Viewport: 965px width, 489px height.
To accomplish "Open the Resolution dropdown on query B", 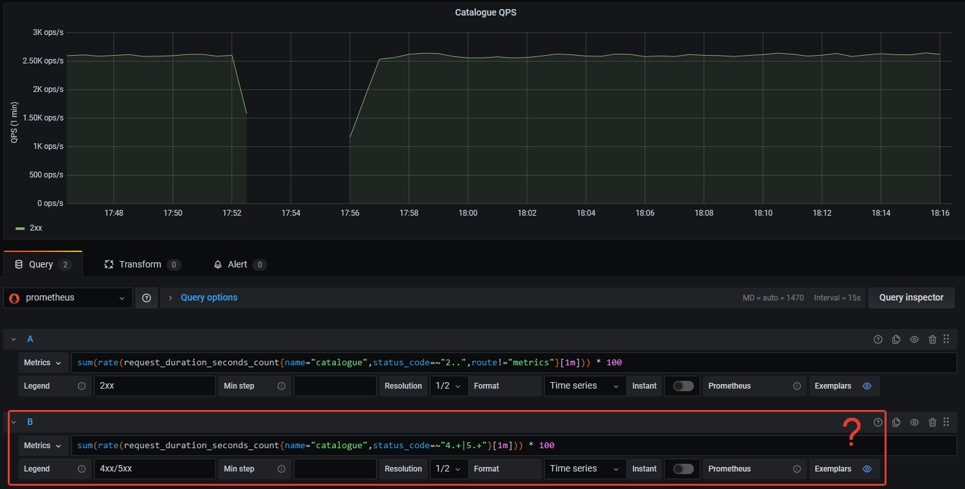I will [x=449, y=468].
